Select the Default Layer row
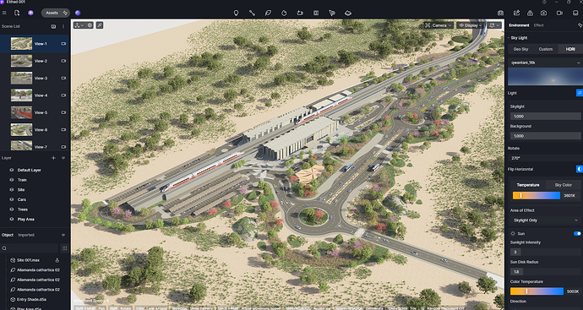The height and width of the screenshot is (310, 583). (x=35, y=170)
